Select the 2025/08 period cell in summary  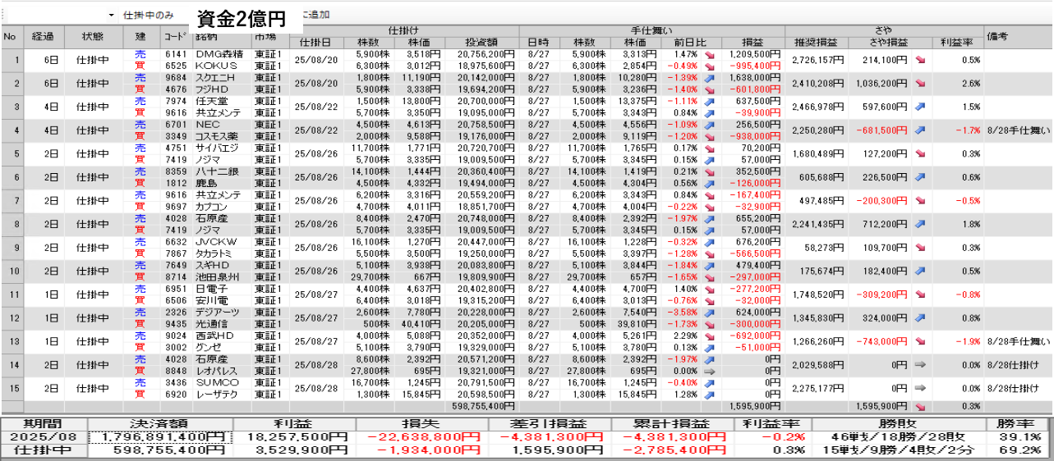tap(44, 437)
